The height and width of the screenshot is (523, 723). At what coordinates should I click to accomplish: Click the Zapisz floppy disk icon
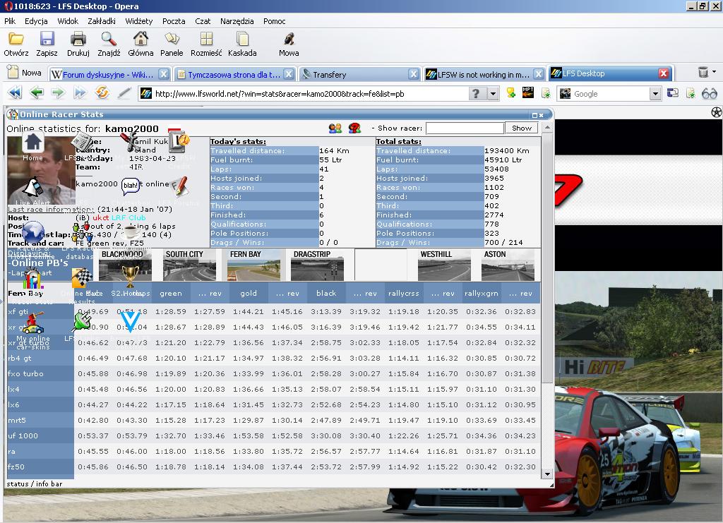click(x=47, y=39)
